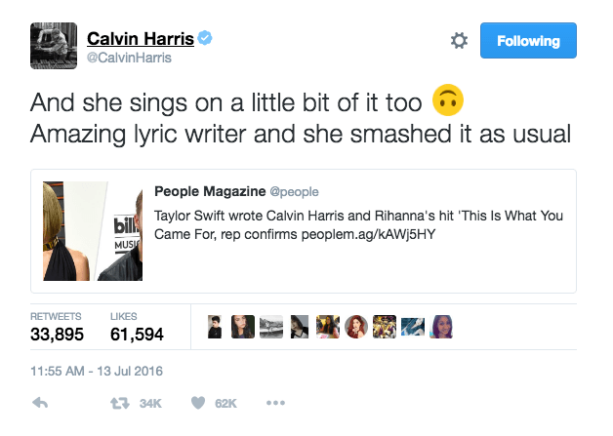Click the People Magazine article image
The height and width of the screenshot is (436, 613).
[x=93, y=230]
